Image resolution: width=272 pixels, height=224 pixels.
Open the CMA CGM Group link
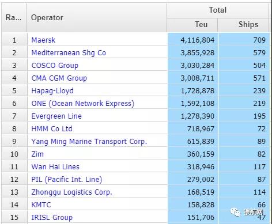click(59, 78)
